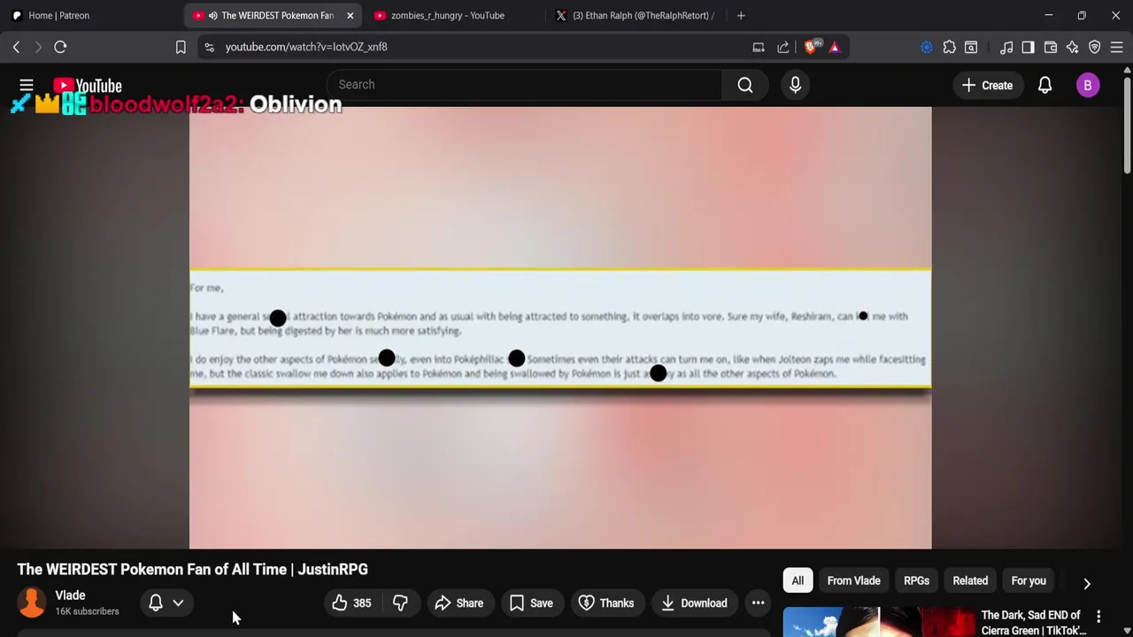This screenshot has height=637, width=1133.
Task: Click the Share button
Action: [x=459, y=602]
